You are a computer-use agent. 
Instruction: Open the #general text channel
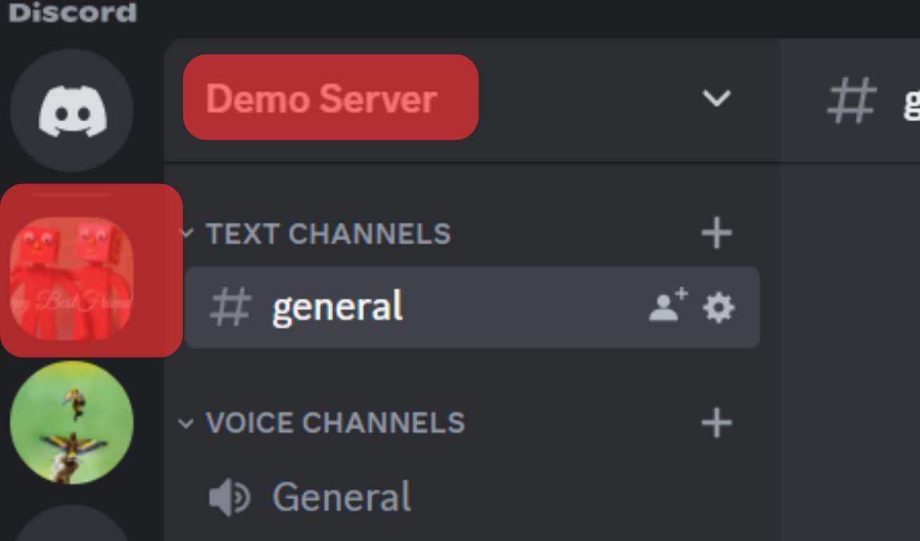(x=472, y=307)
